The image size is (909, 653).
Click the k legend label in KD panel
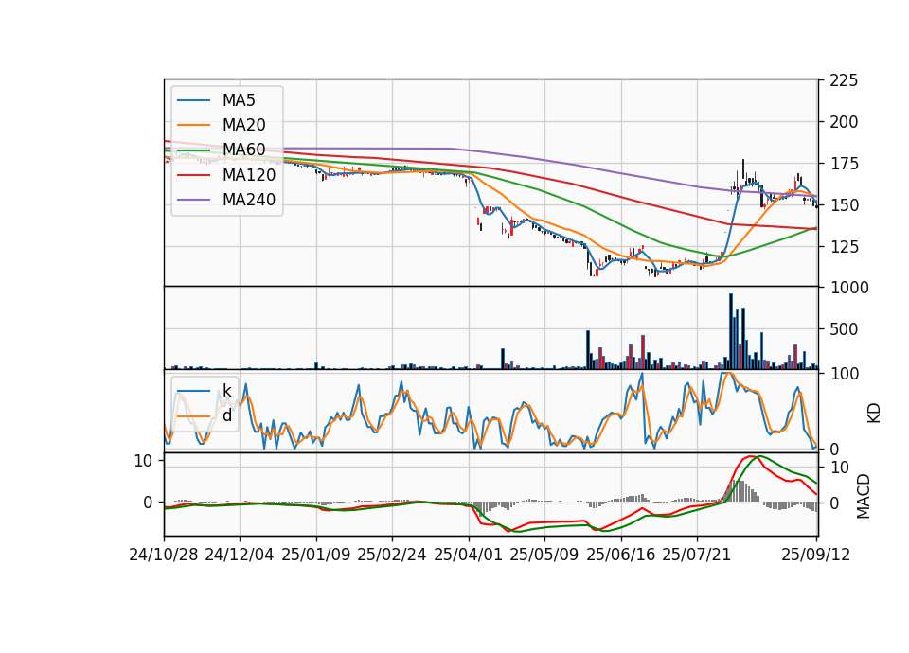point(226,391)
